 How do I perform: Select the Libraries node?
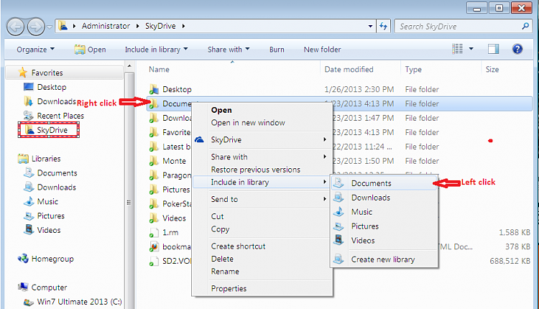(40, 159)
